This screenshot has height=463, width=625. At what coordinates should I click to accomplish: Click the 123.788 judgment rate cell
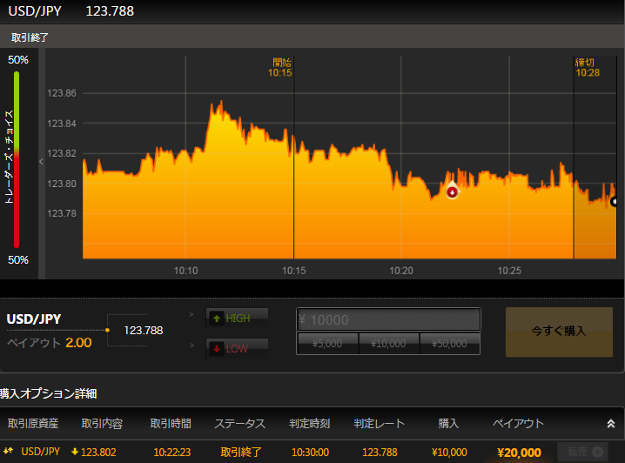point(380,453)
